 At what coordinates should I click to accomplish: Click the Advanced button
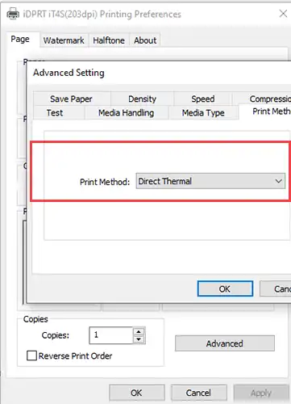click(x=225, y=343)
